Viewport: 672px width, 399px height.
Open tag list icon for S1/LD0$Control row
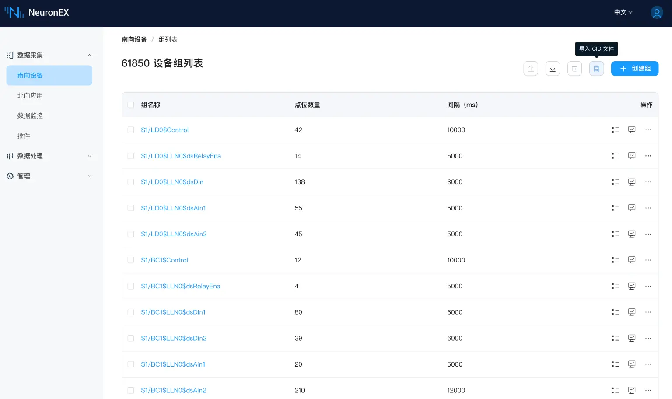click(616, 130)
